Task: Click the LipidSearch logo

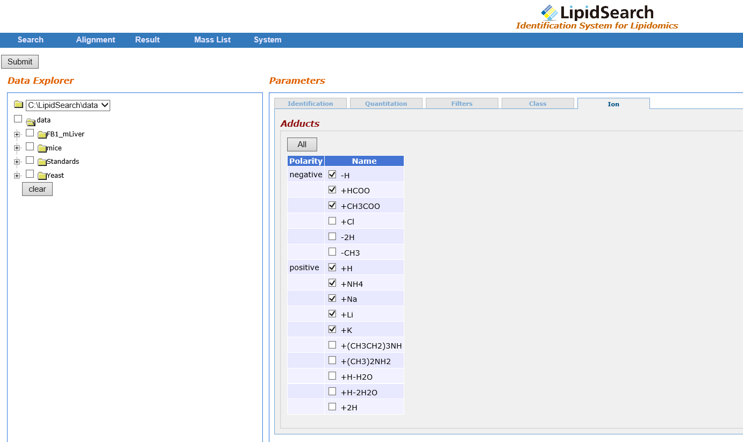Action: (597, 12)
